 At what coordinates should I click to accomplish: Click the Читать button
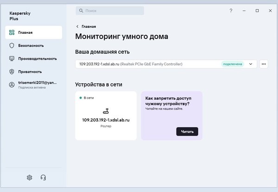tap(187, 131)
